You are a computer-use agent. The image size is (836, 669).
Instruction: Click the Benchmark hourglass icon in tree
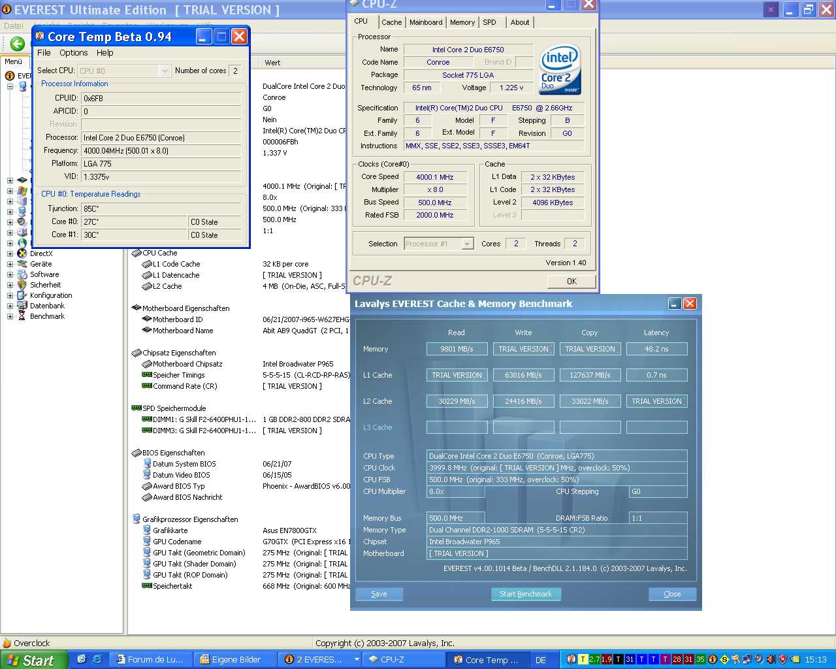22,316
